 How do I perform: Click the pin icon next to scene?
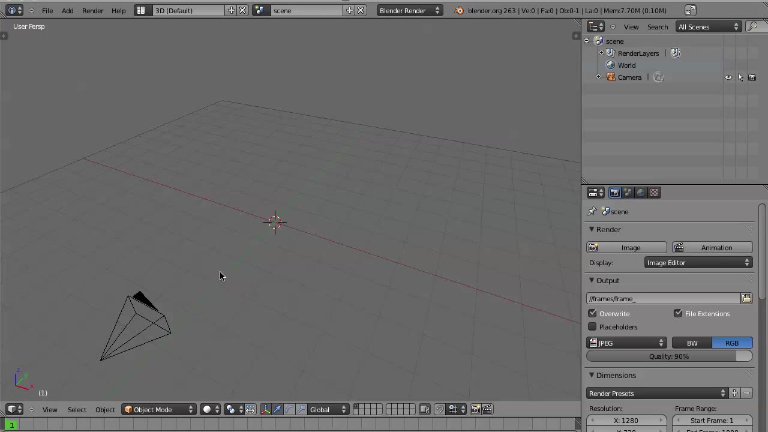[x=592, y=211]
